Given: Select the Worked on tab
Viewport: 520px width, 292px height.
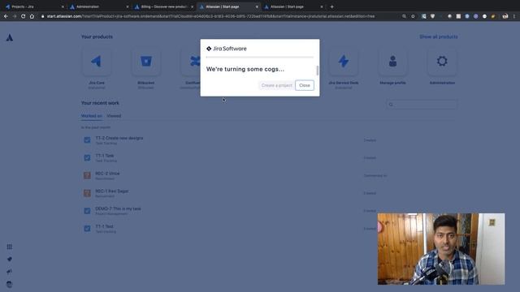Looking at the screenshot, I should pos(92,116).
